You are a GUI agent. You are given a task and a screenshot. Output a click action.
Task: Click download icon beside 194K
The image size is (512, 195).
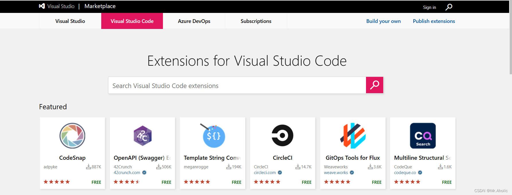(x=229, y=167)
